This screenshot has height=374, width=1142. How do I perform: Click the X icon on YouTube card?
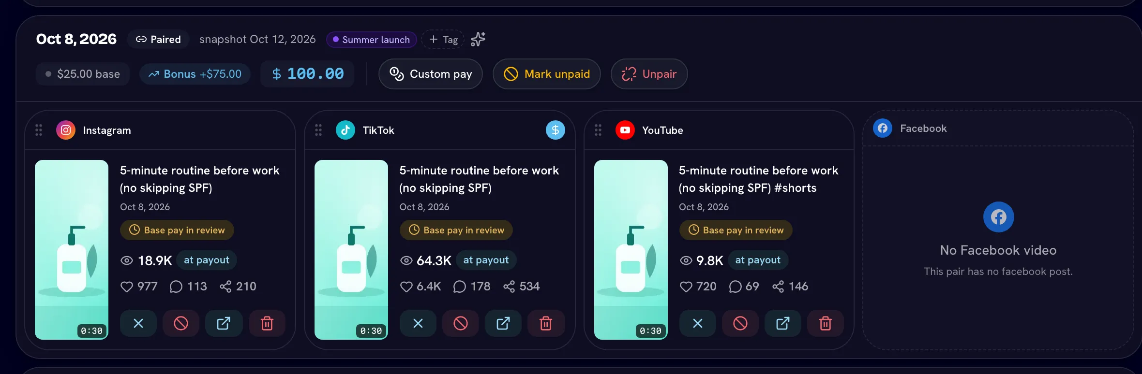point(698,323)
